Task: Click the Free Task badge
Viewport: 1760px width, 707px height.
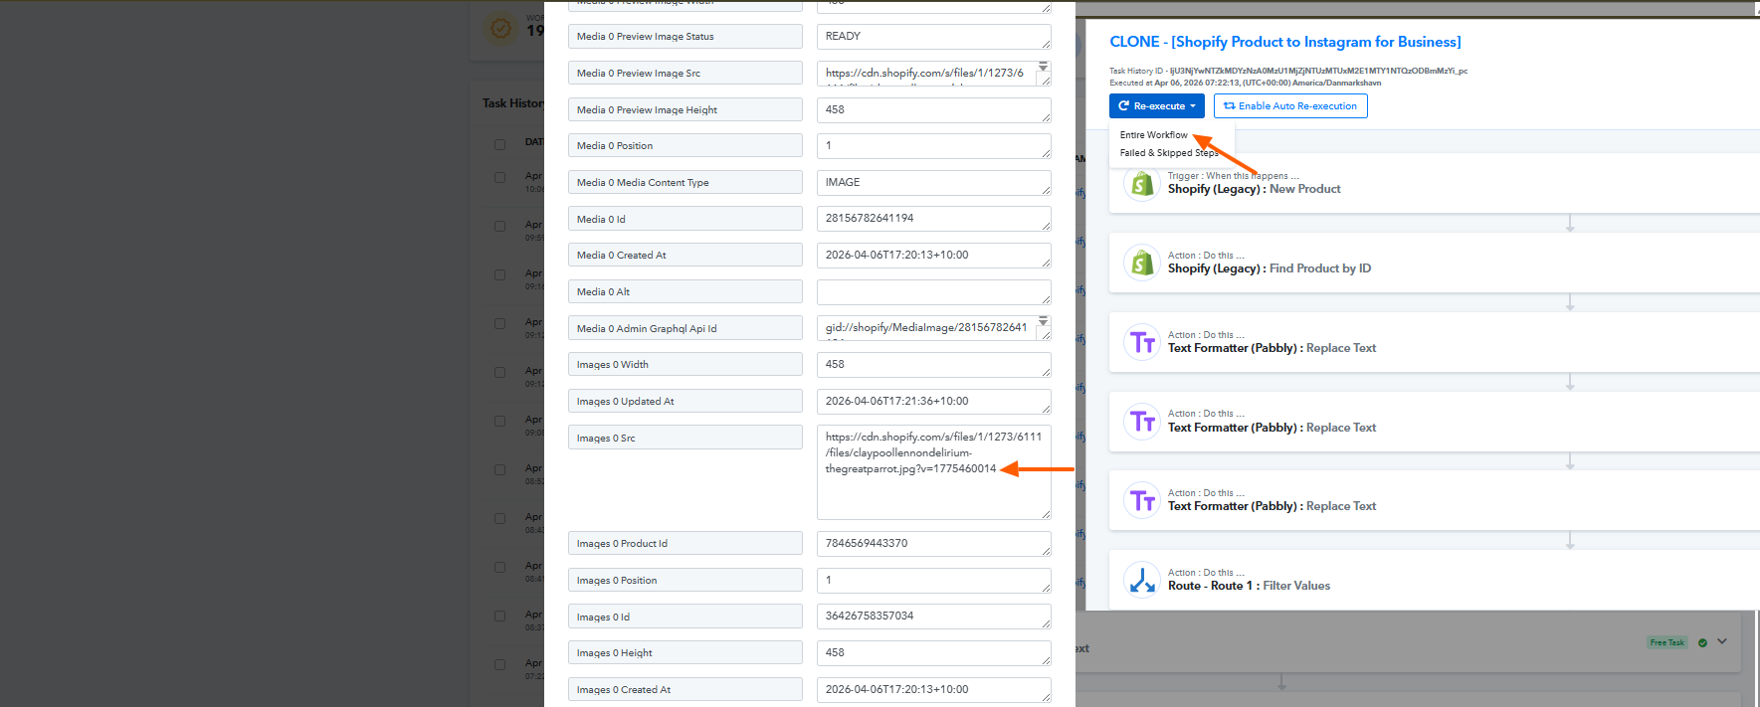Action: (1666, 642)
